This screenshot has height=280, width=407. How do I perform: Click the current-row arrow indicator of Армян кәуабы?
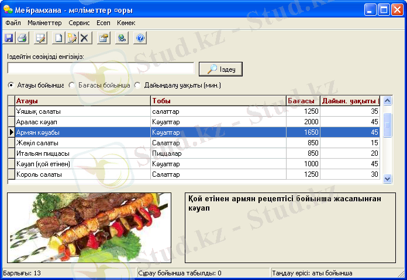pos(11,132)
